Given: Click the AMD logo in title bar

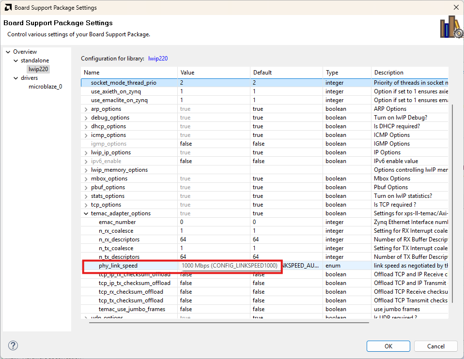Looking at the screenshot, I should [x=7, y=7].
